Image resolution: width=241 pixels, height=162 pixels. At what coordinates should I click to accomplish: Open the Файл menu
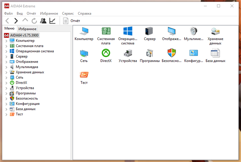(x=8, y=14)
